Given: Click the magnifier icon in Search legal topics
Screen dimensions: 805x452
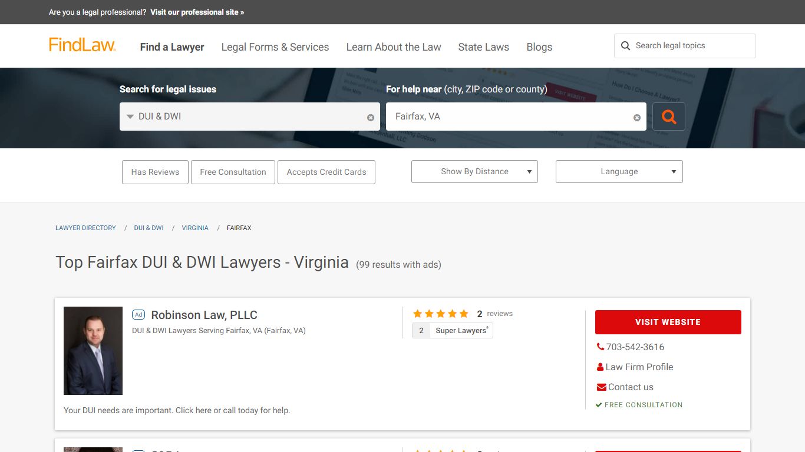Looking at the screenshot, I should [625, 46].
